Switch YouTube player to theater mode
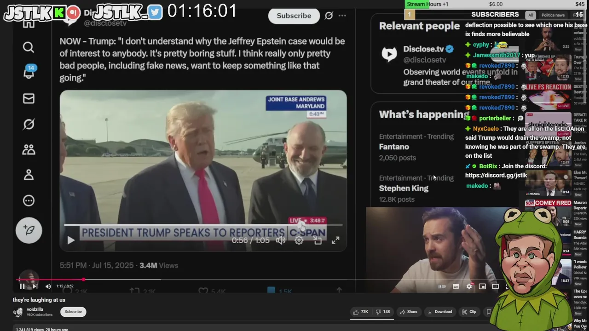 click(x=495, y=286)
